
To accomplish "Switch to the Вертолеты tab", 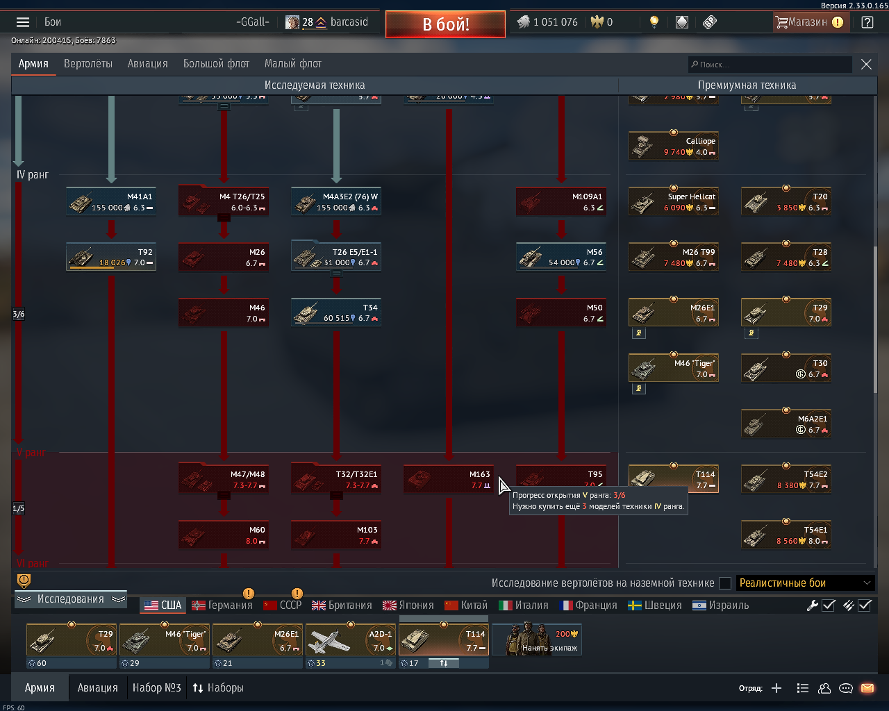I will (x=88, y=64).
